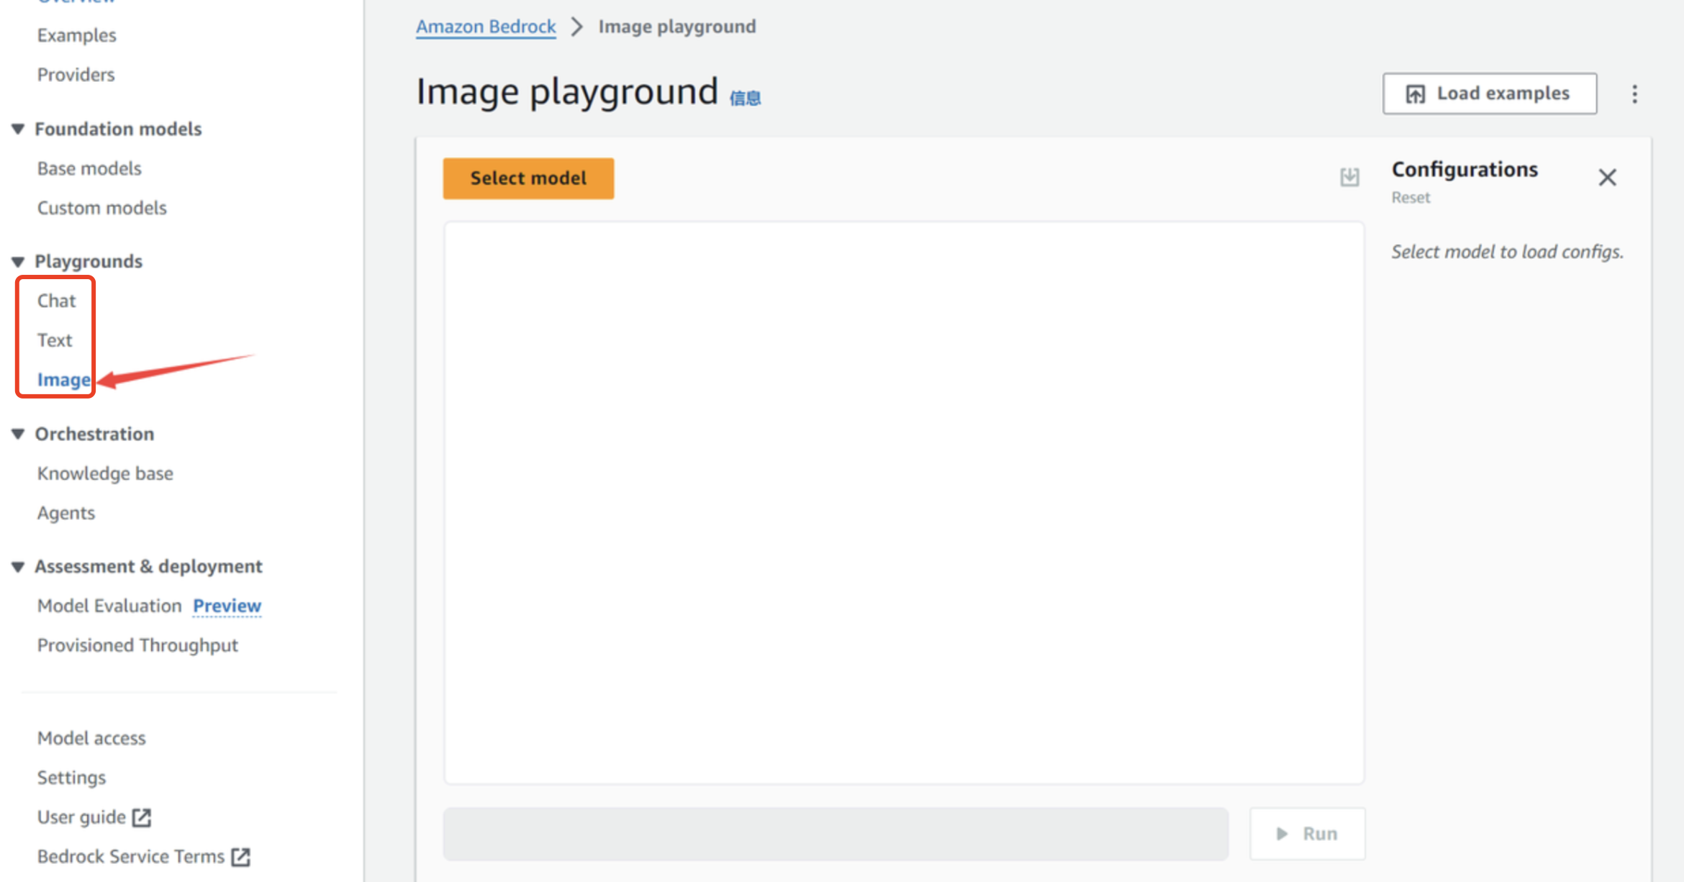Click the Configurations heading
Image resolution: width=1684 pixels, height=882 pixels.
click(x=1465, y=169)
